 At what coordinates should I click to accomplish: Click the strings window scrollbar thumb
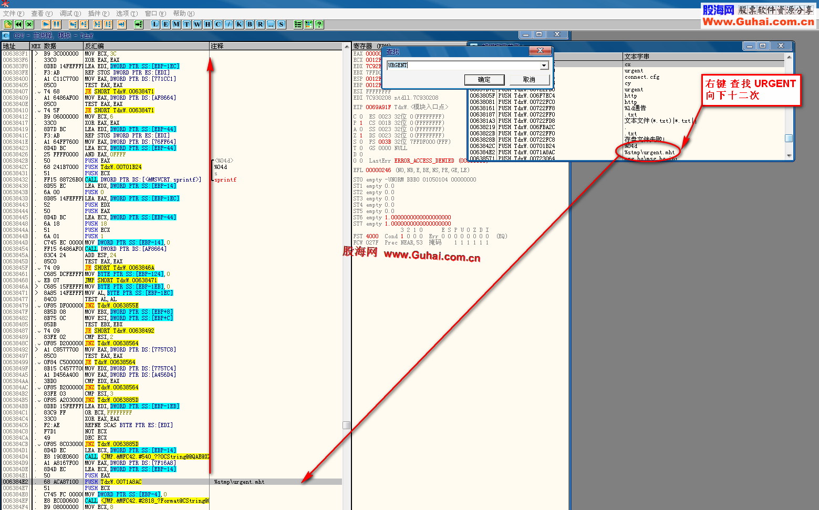[789, 138]
